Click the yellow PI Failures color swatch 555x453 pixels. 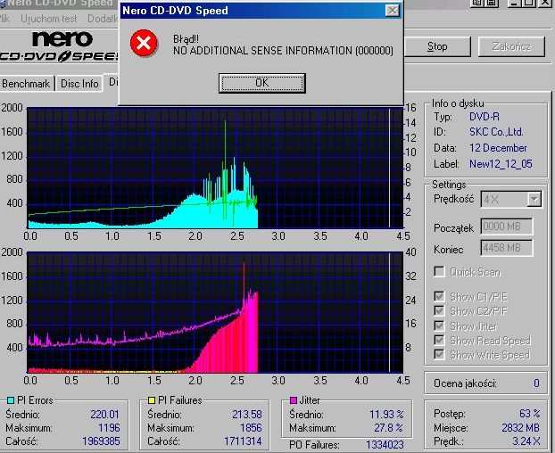coord(152,400)
